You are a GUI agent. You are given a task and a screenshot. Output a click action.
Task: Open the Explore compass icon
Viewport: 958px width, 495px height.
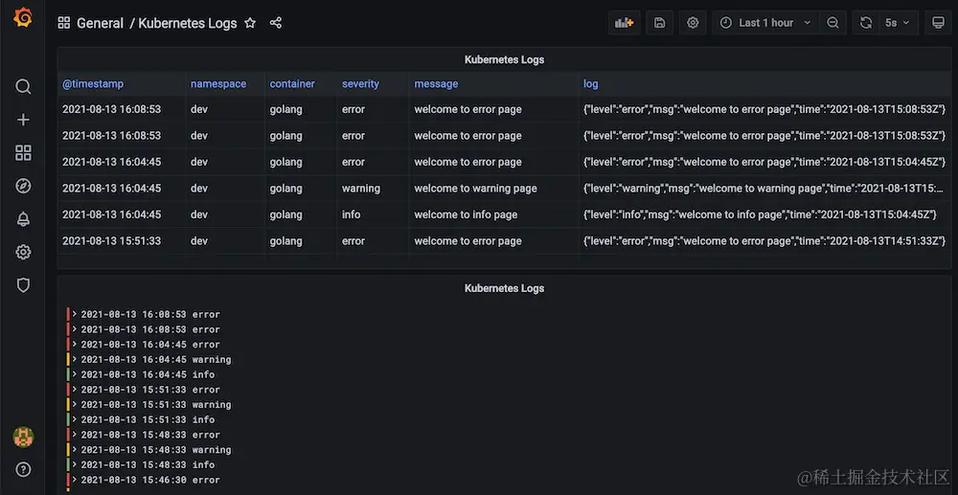[23, 186]
